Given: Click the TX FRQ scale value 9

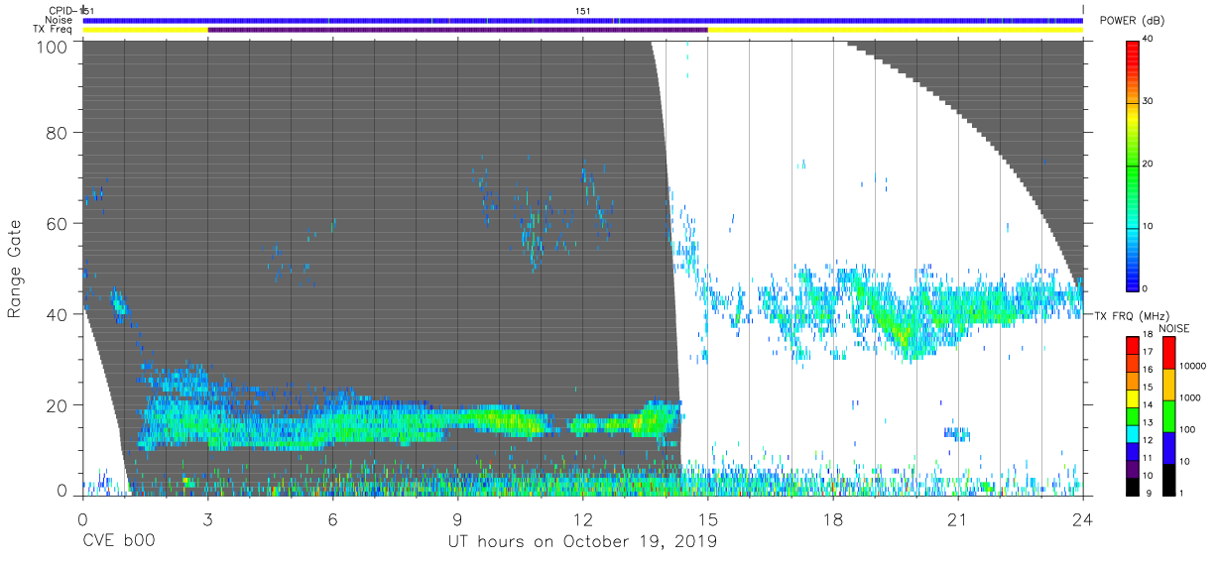Looking at the screenshot, I should click(x=1151, y=494).
